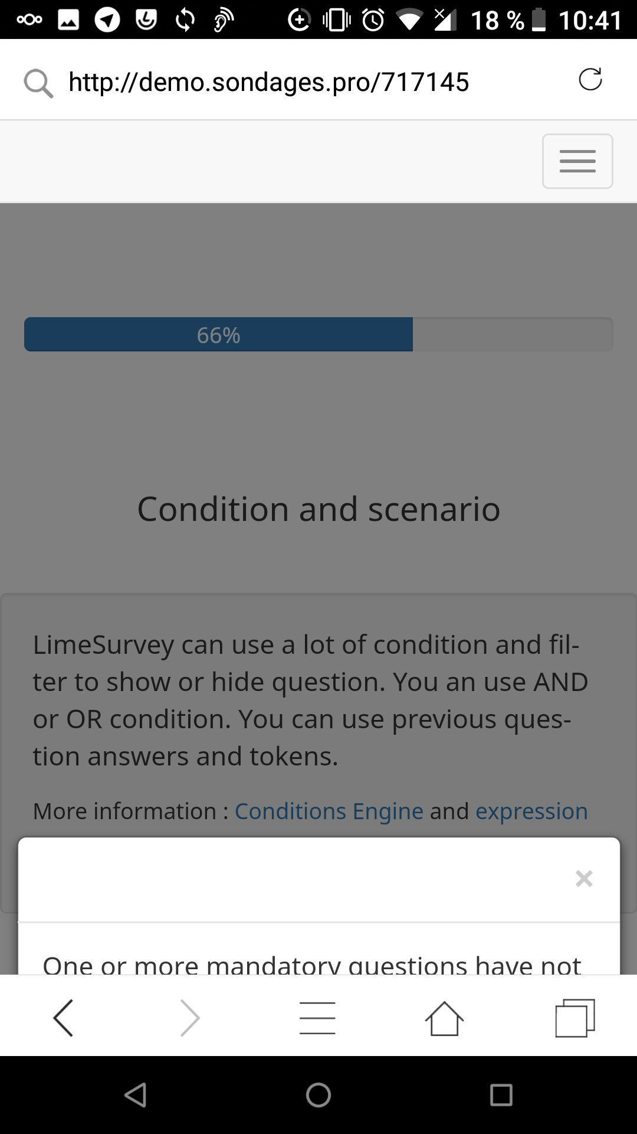This screenshot has height=1134, width=637.
Task: Open the hamburger navigation menu
Action: point(577,161)
